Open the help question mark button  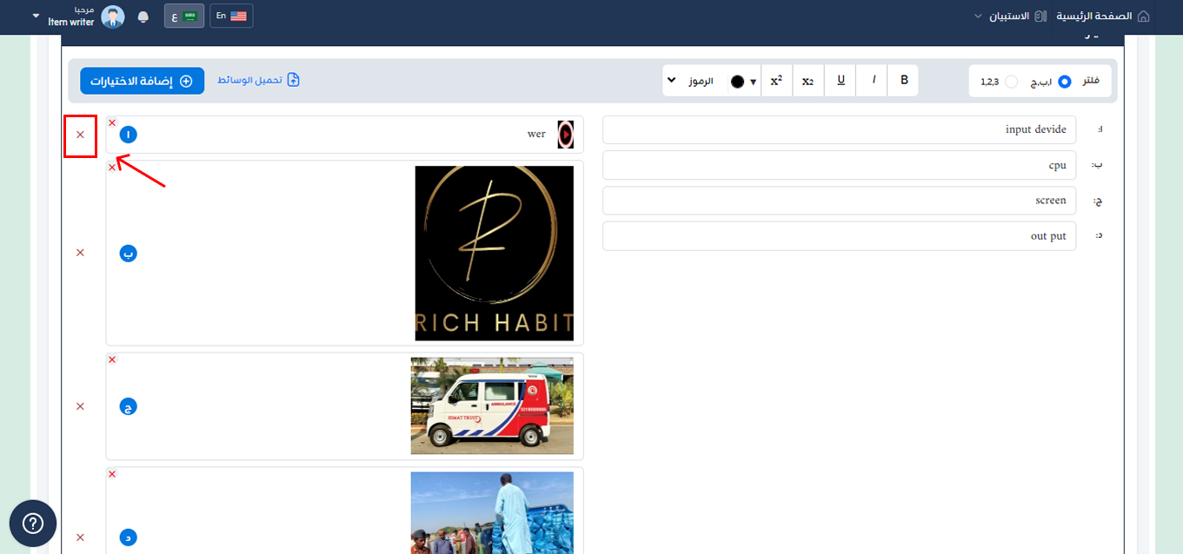[33, 524]
